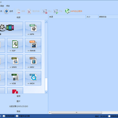Click the format list scroll-up arrow
The image size is (118, 118).
(x=46, y=22)
